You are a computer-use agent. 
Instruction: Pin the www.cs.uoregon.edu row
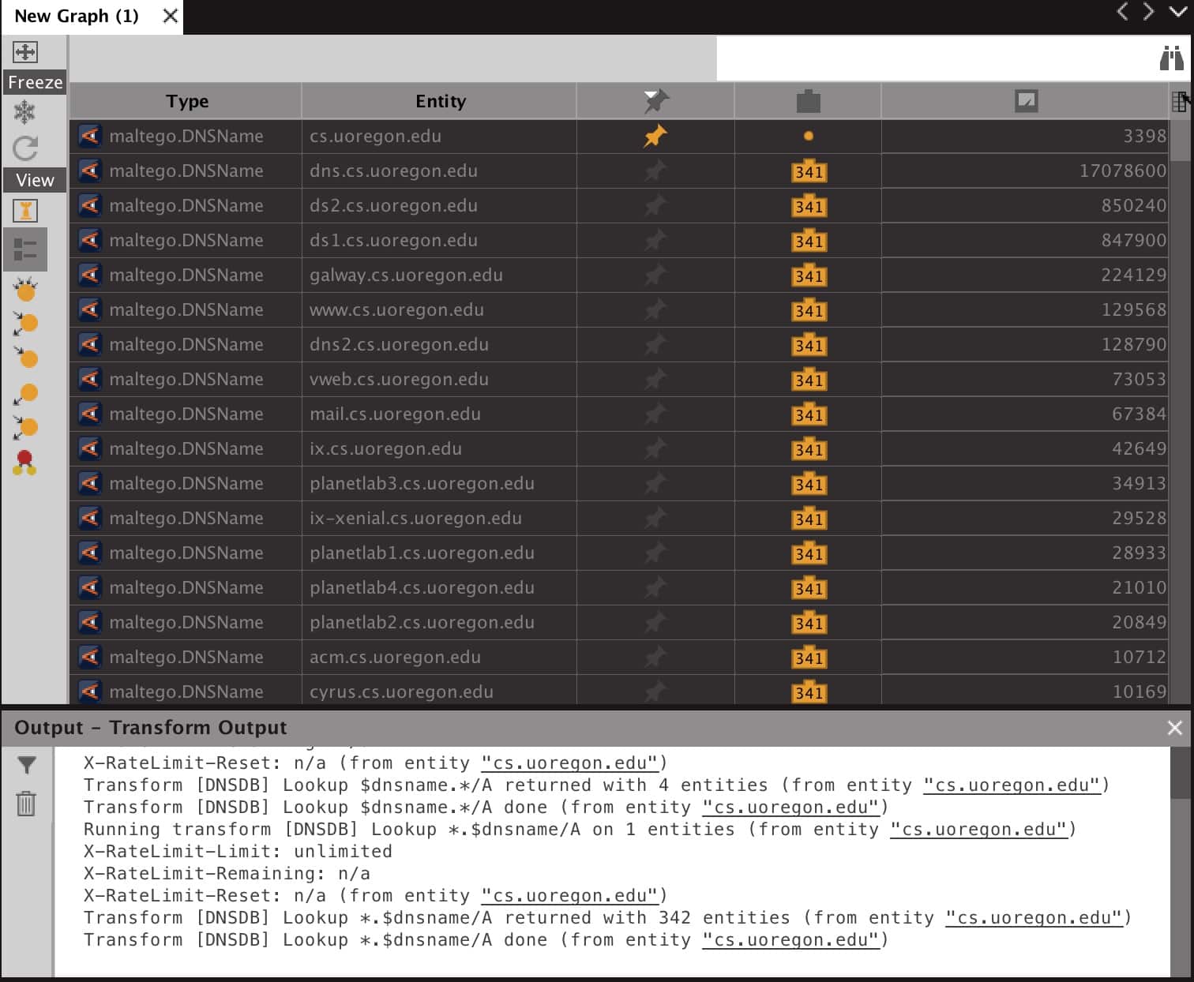pos(655,309)
